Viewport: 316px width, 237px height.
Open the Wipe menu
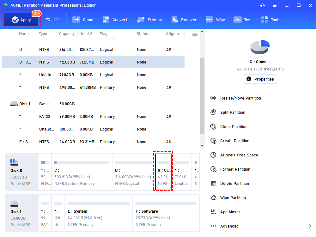coord(215,20)
